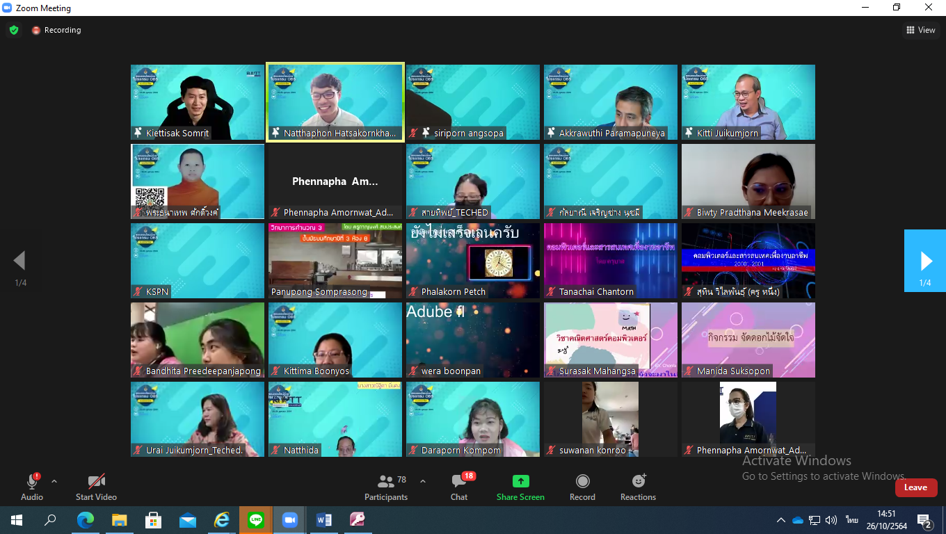Select Biwty Pradthana Meekrasae video tile
Viewport: 946px width, 534px height.
(748, 181)
